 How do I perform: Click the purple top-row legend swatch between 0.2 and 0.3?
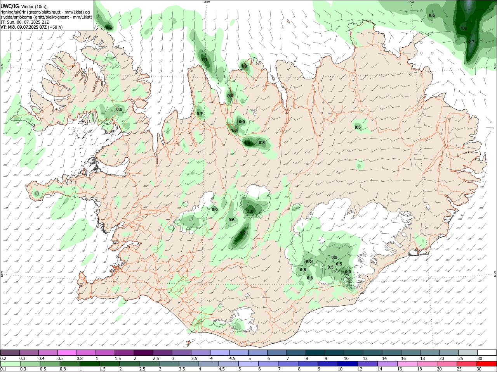coord(10,353)
